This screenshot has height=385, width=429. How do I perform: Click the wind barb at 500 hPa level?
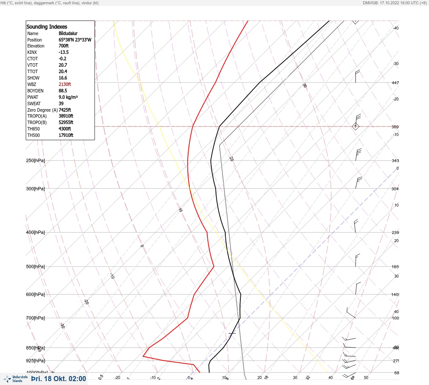(x=358, y=260)
